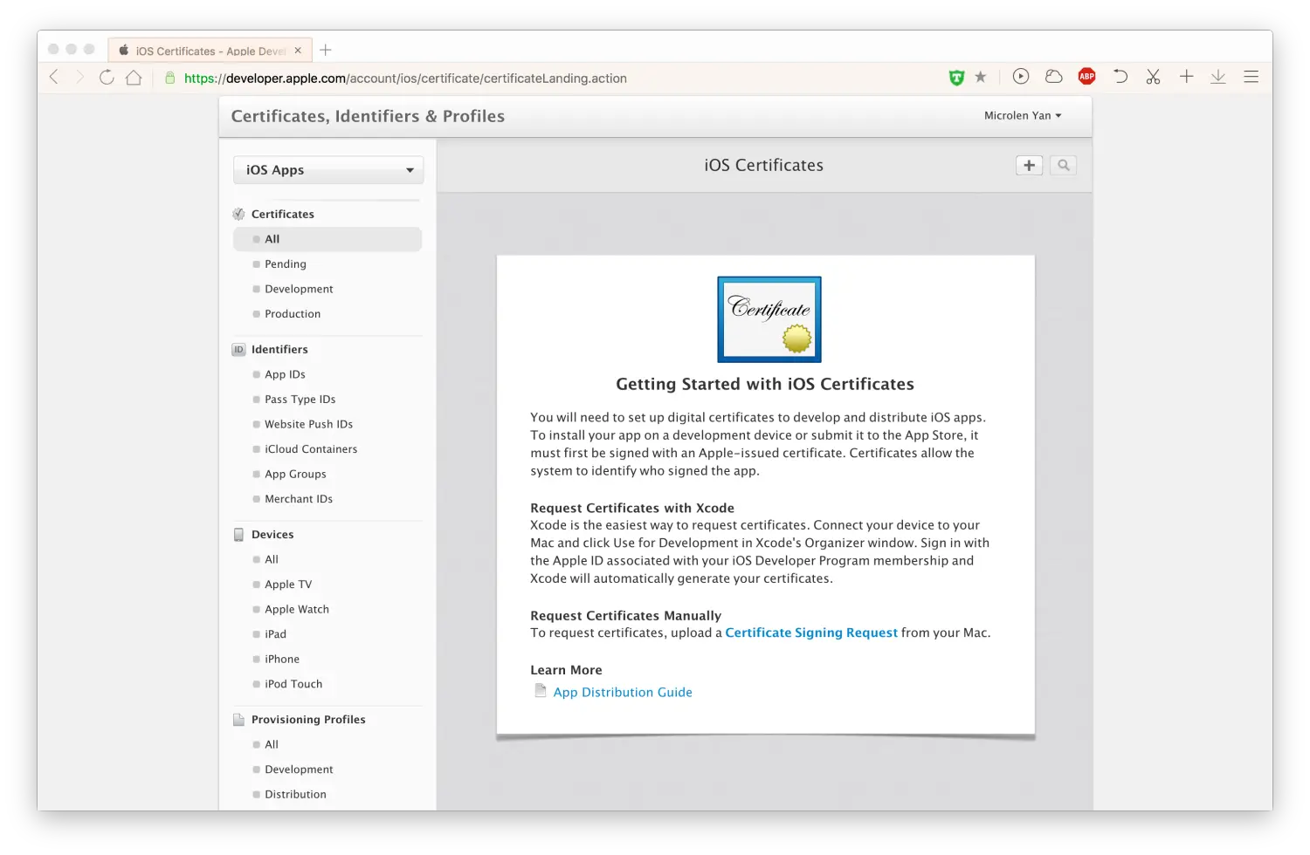This screenshot has width=1310, height=855.
Task: Show Apple Watch devices
Action: coord(297,609)
